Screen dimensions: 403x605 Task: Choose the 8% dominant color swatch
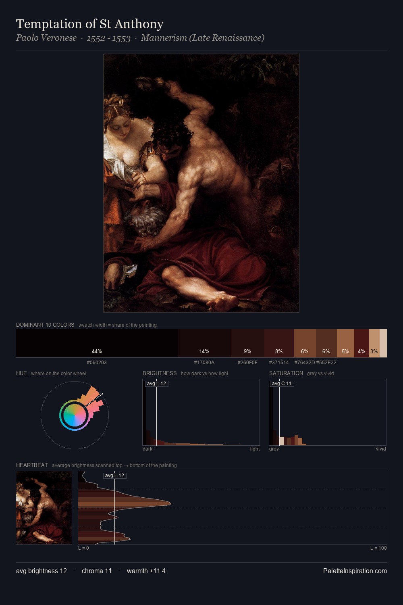[279, 343]
